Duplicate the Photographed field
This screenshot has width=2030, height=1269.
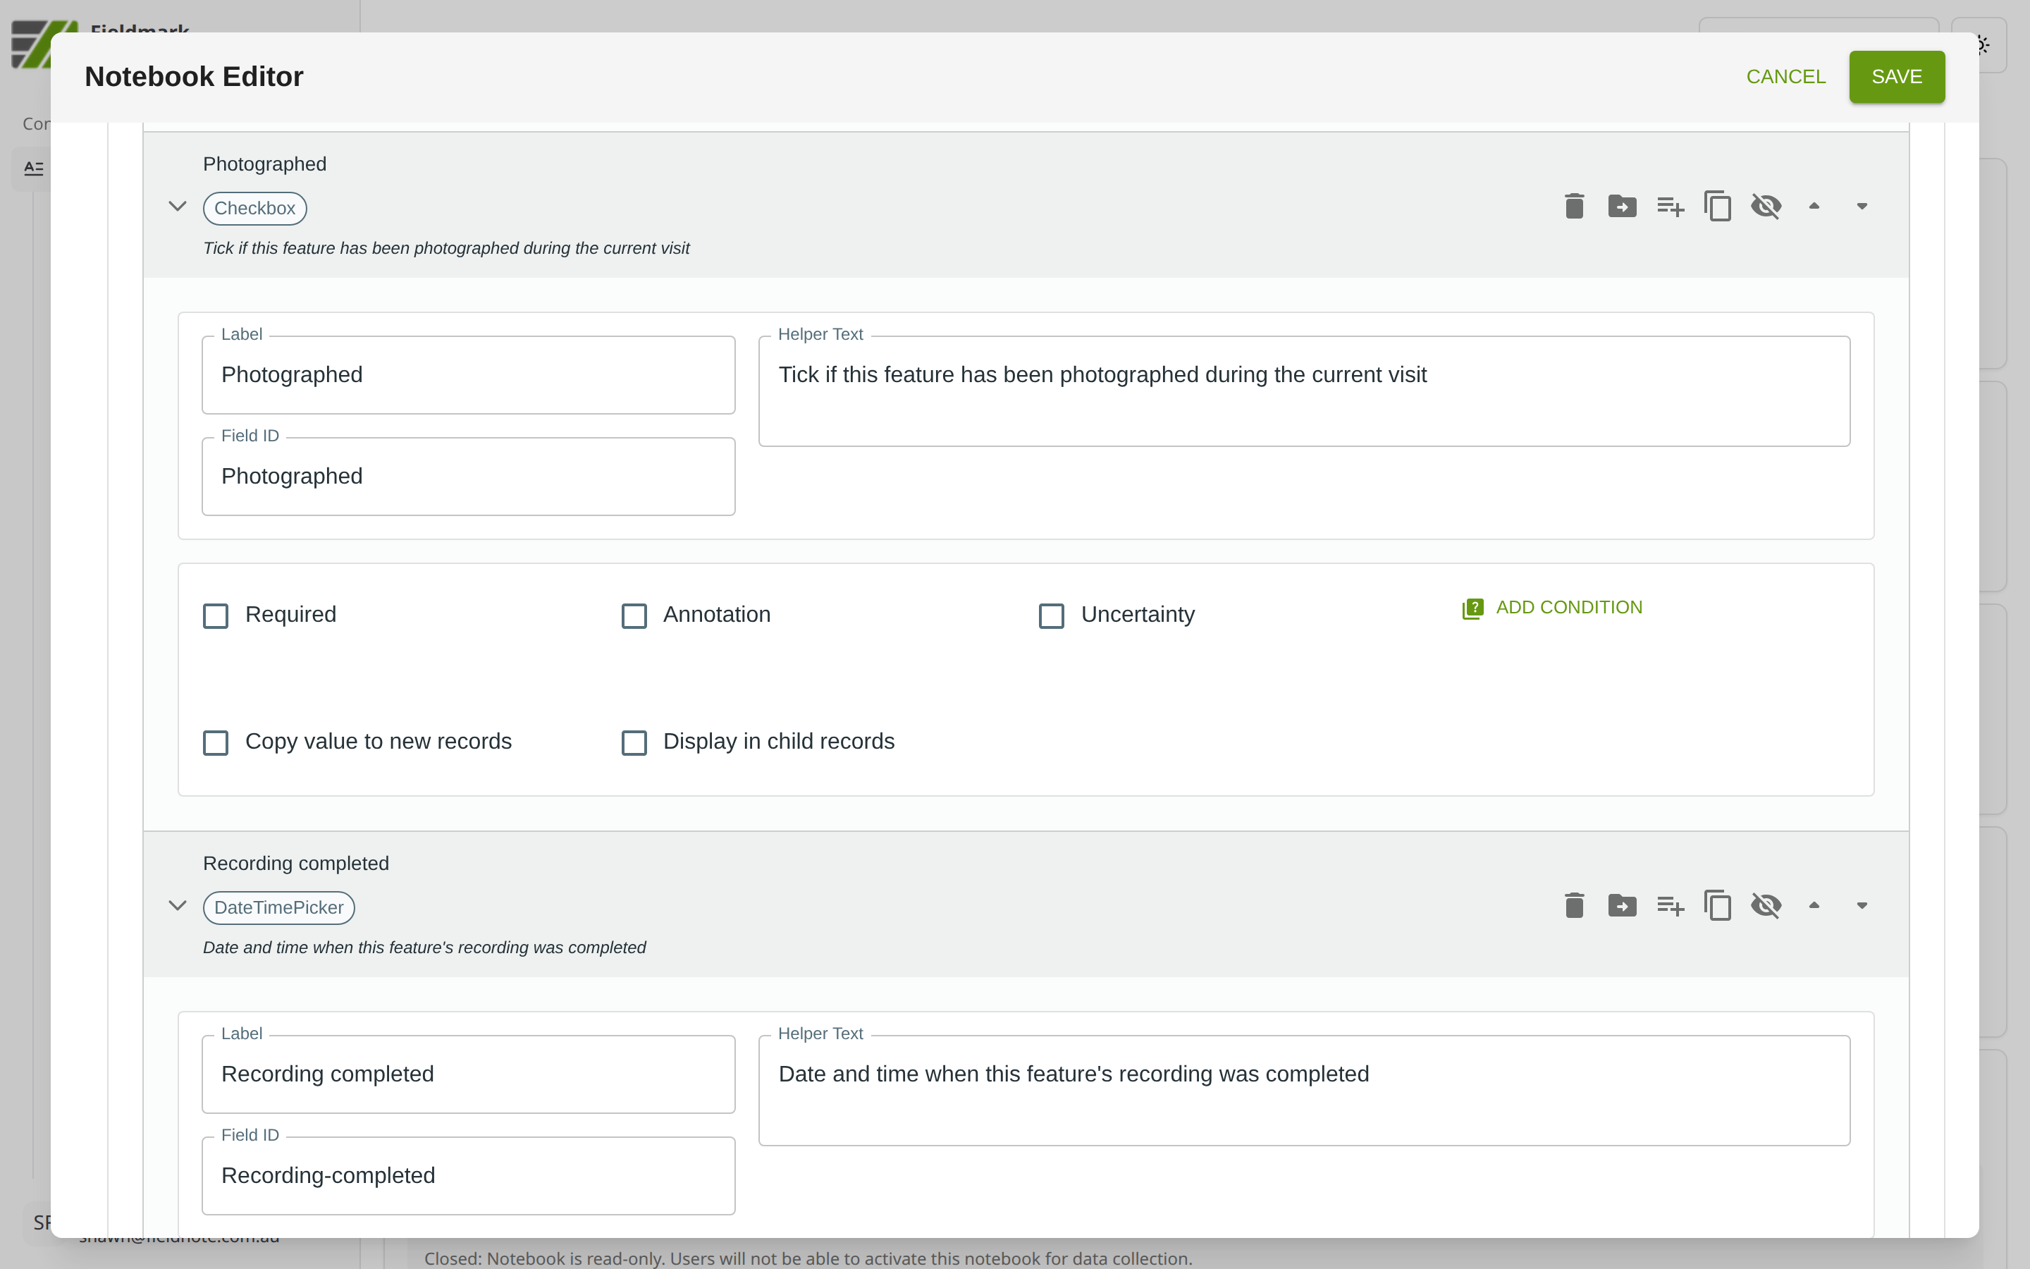coord(1717,207)
